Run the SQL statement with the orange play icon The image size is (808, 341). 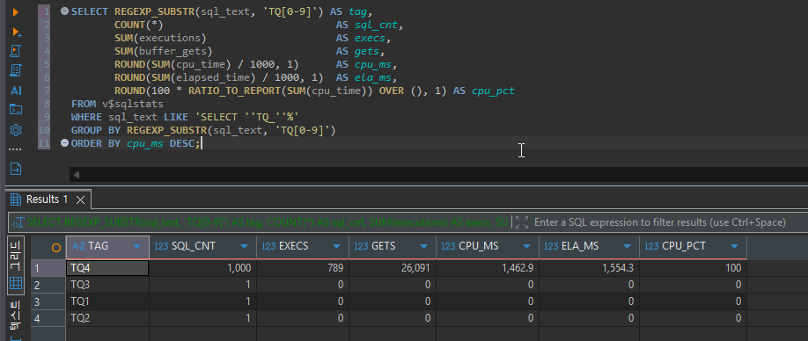point(16,11)
